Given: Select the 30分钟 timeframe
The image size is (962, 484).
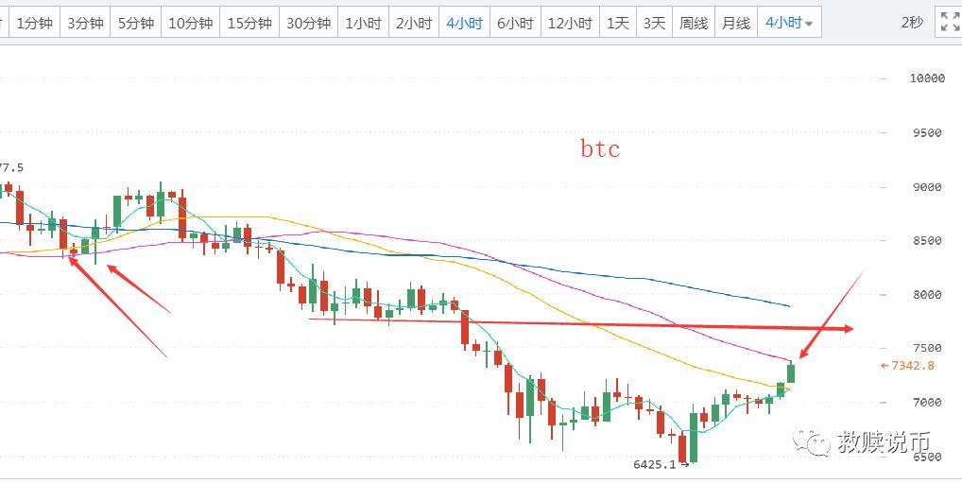Looking at the screenshot, I should 309,23.
